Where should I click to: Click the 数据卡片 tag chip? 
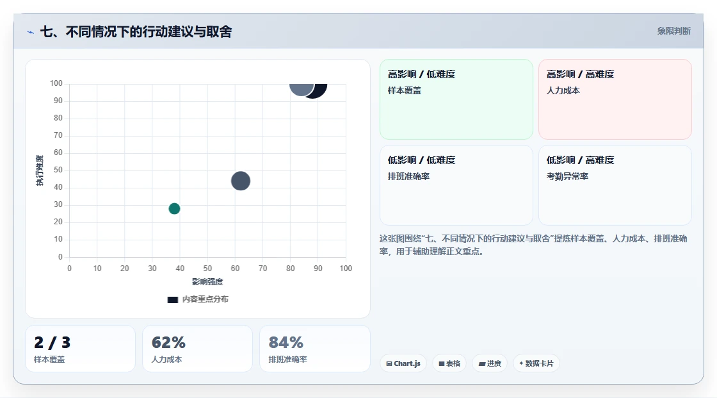536,363
